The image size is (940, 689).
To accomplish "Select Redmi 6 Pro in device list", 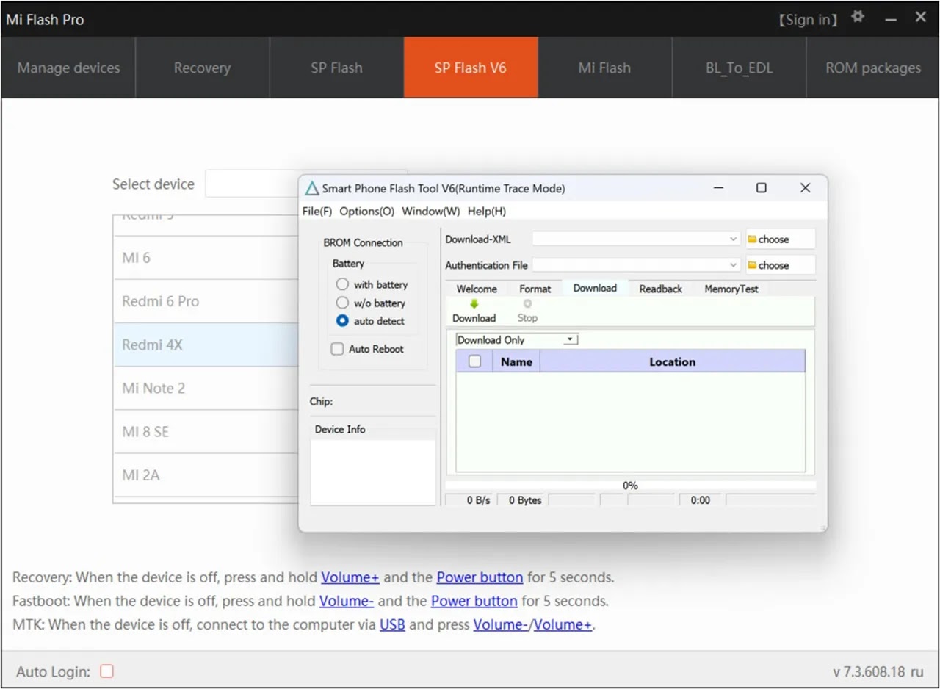I will click(x=206, y=301).
